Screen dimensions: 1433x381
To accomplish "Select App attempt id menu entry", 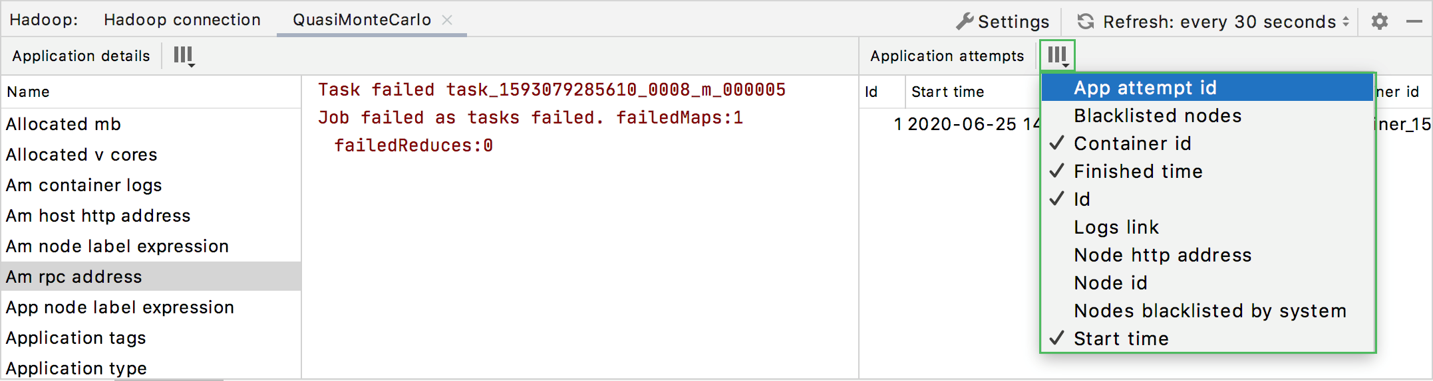I will (x=1144, y=88).
